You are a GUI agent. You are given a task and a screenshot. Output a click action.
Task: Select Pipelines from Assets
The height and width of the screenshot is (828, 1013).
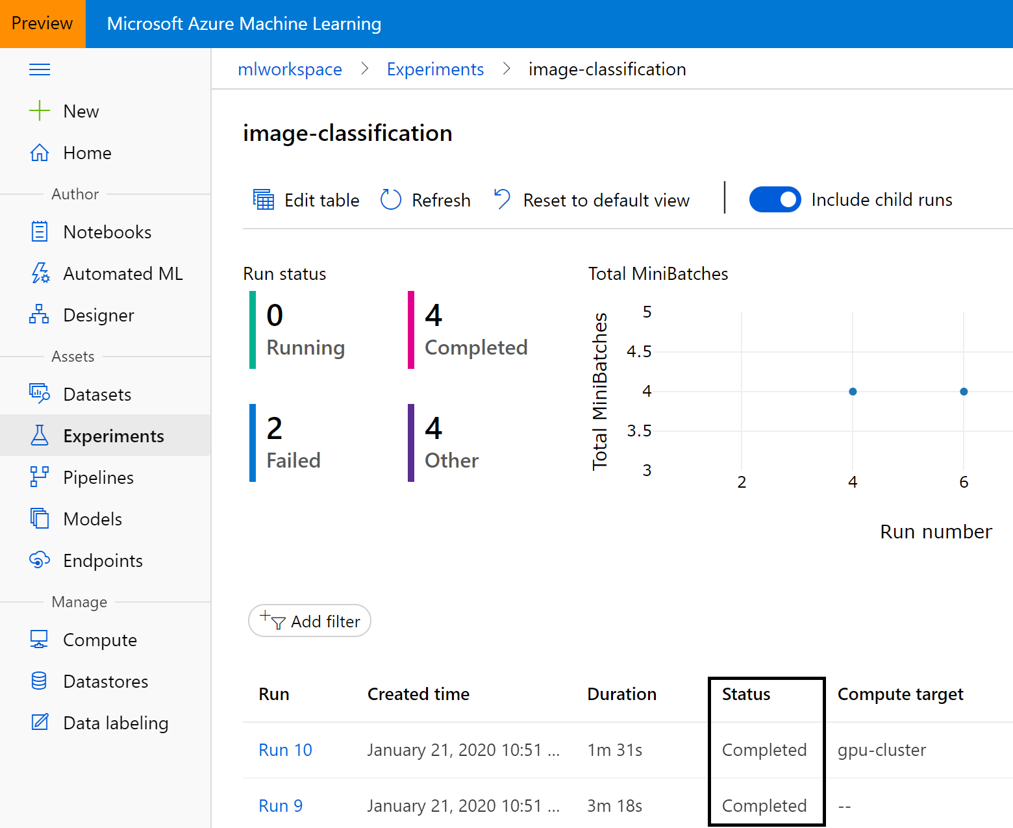(97, 477)
